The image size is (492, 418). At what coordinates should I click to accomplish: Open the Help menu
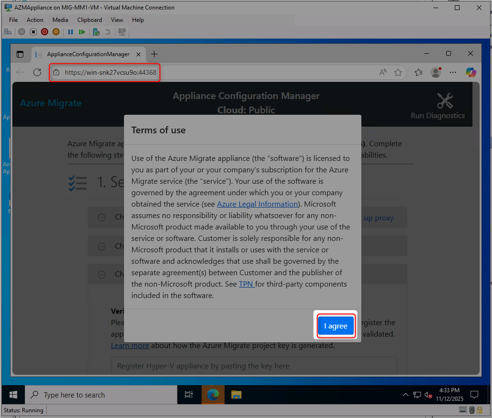click(138, 20)
